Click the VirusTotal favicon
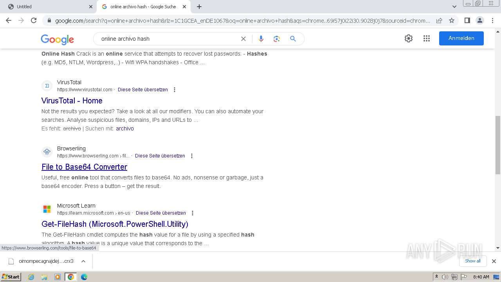Screen dimensions: 501x282 point(47,86)
